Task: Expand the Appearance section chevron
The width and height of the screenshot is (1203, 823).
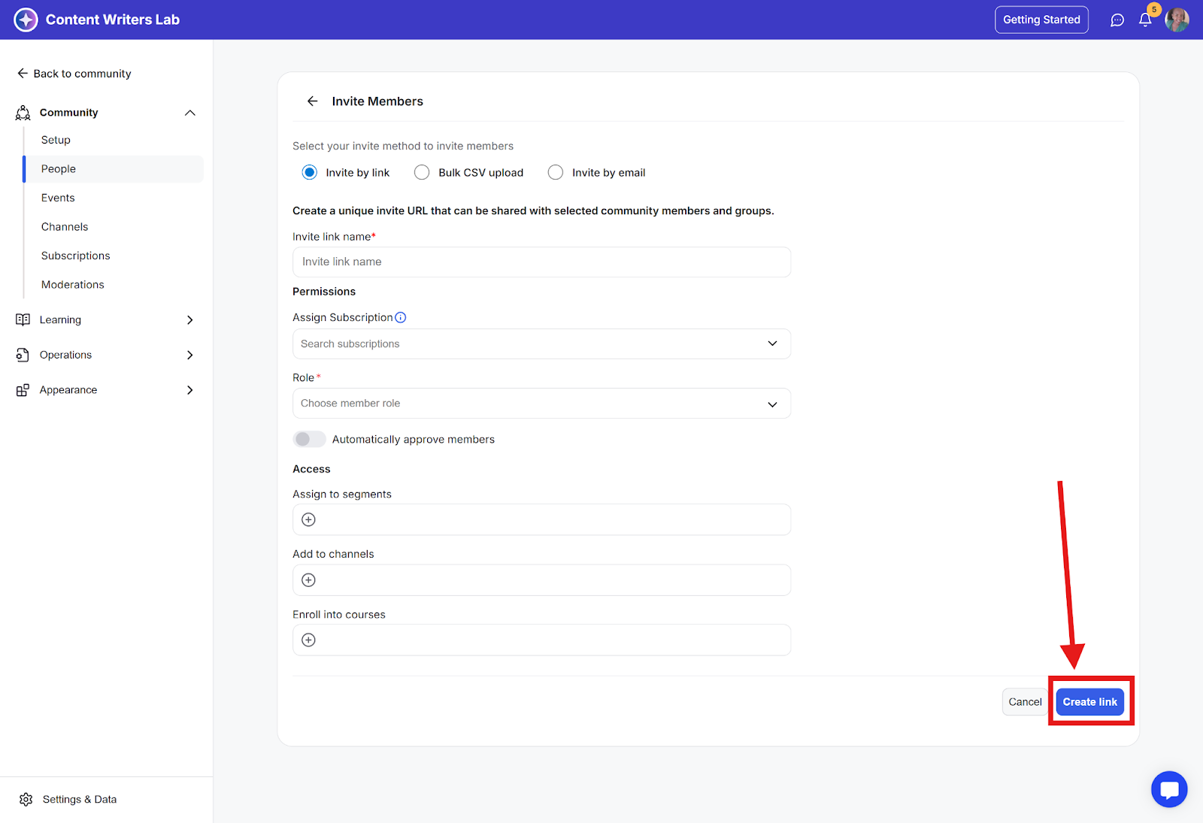Action: [x=190, y=390]
